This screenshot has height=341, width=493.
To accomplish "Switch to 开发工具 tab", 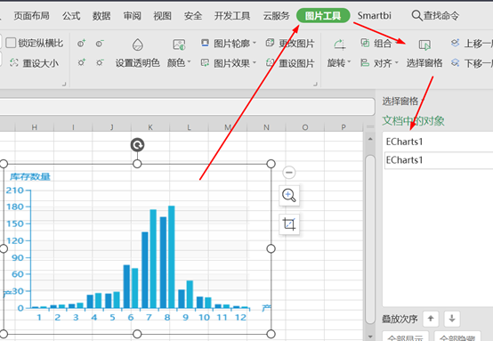I will (232, 15).
